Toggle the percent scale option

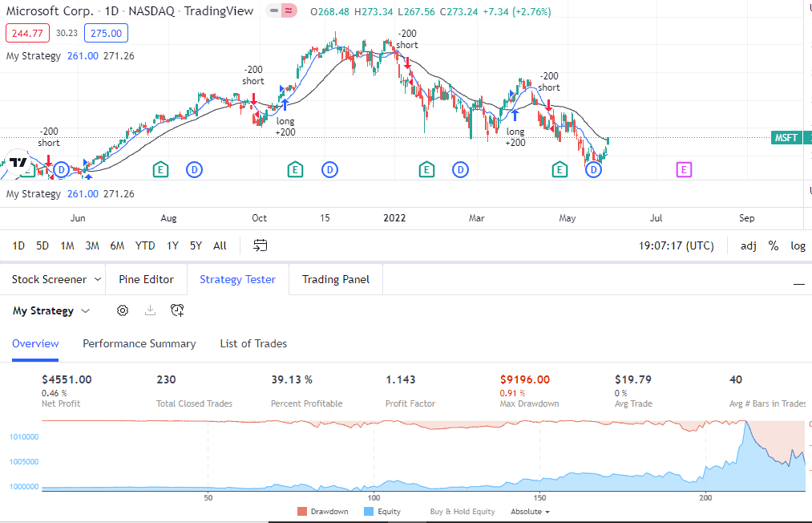(x=774, y=245)
